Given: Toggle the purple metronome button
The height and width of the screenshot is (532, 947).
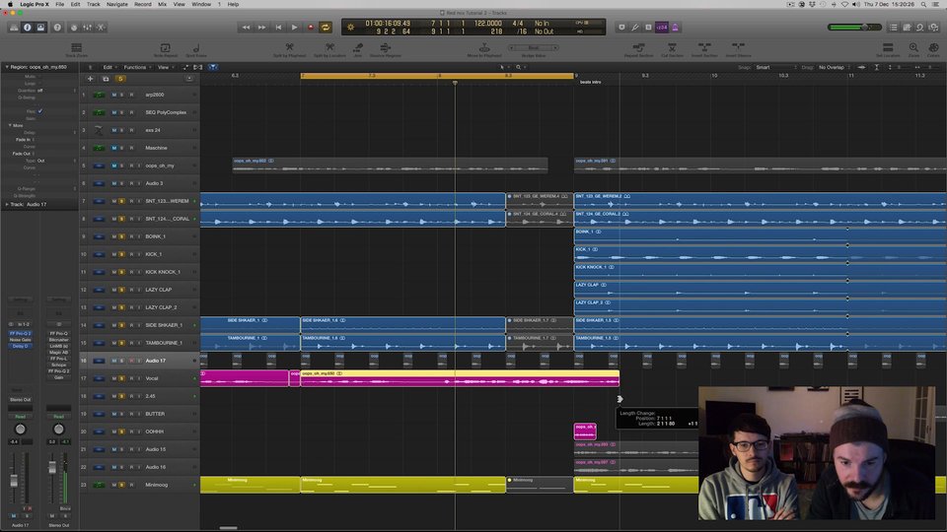Looking at the screenshot, I should [x=675, y=28].
